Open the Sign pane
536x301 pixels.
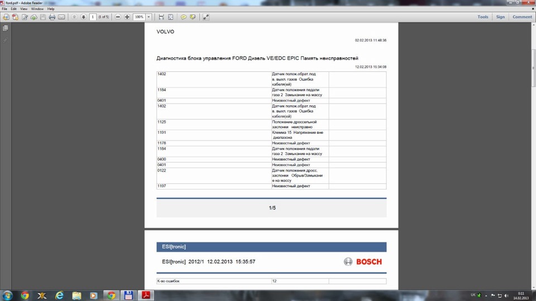(x=500, y=17)
